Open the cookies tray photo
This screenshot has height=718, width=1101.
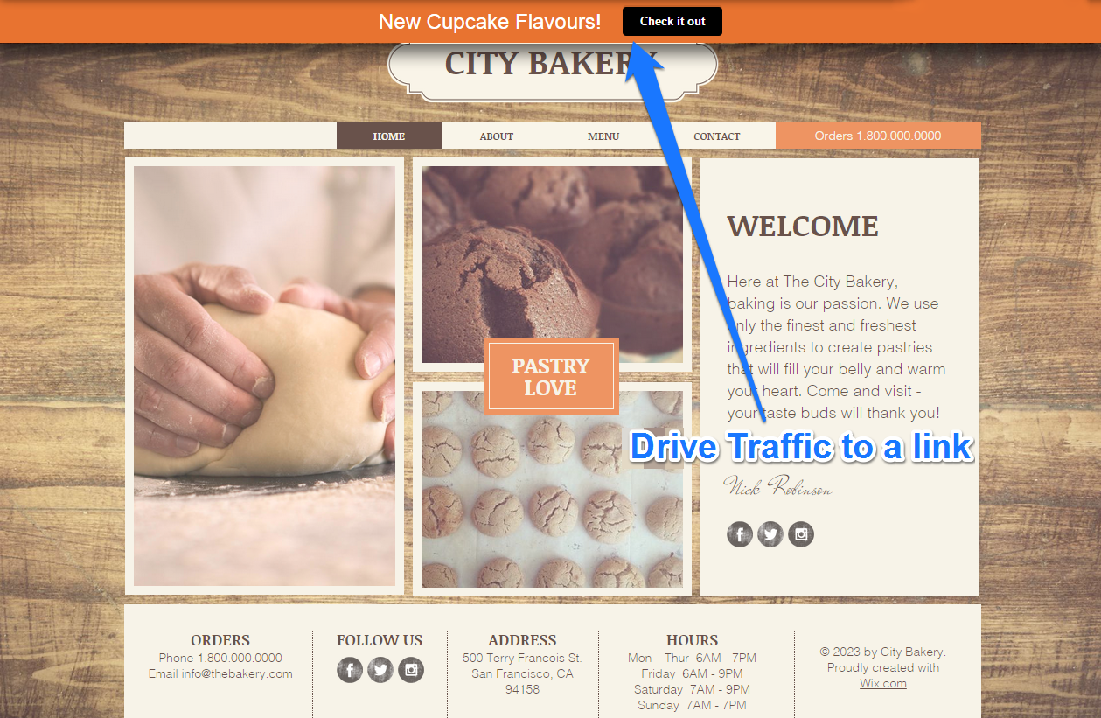click(x=552, y=489)
